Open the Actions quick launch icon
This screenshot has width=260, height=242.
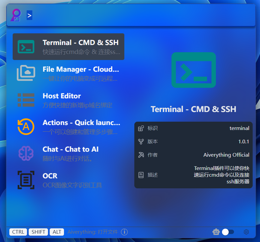click(x=26, y=127)
